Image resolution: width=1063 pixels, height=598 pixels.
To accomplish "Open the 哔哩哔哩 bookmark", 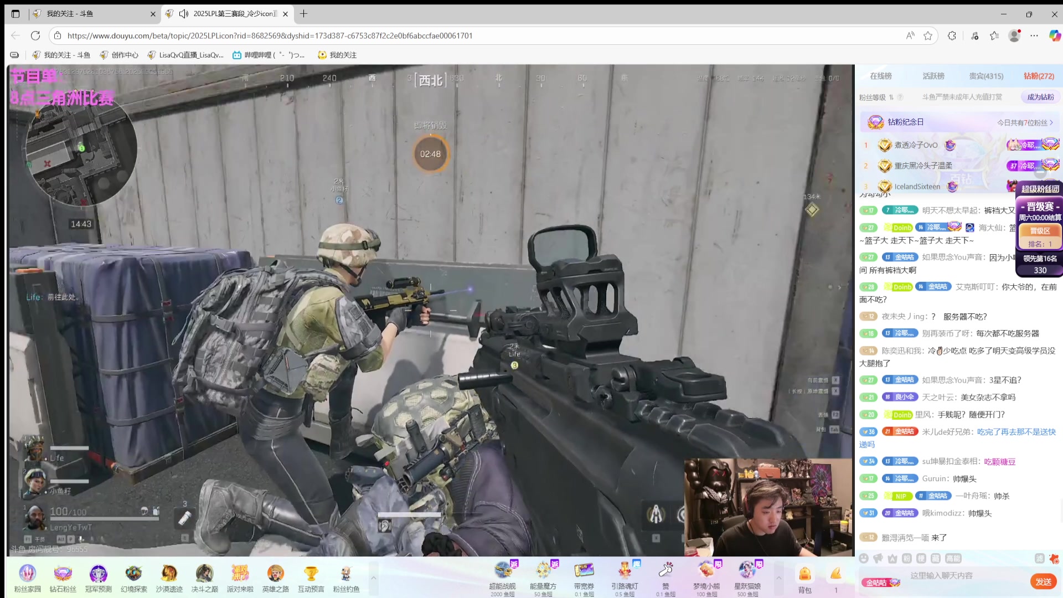I will click(269, 55).
